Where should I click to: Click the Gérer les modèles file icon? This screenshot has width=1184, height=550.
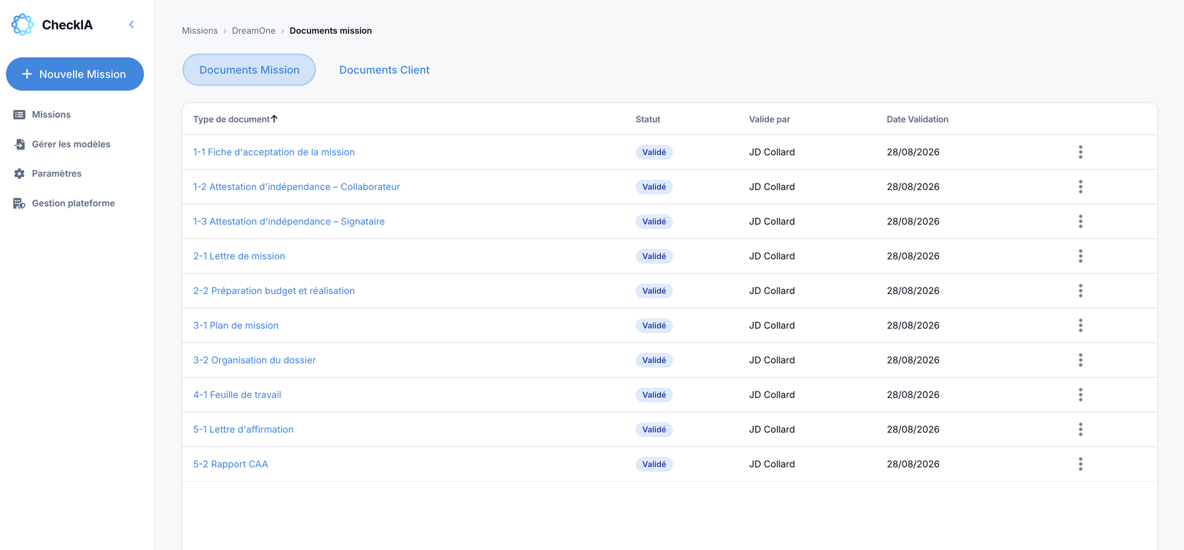click(x=19, y=144)
